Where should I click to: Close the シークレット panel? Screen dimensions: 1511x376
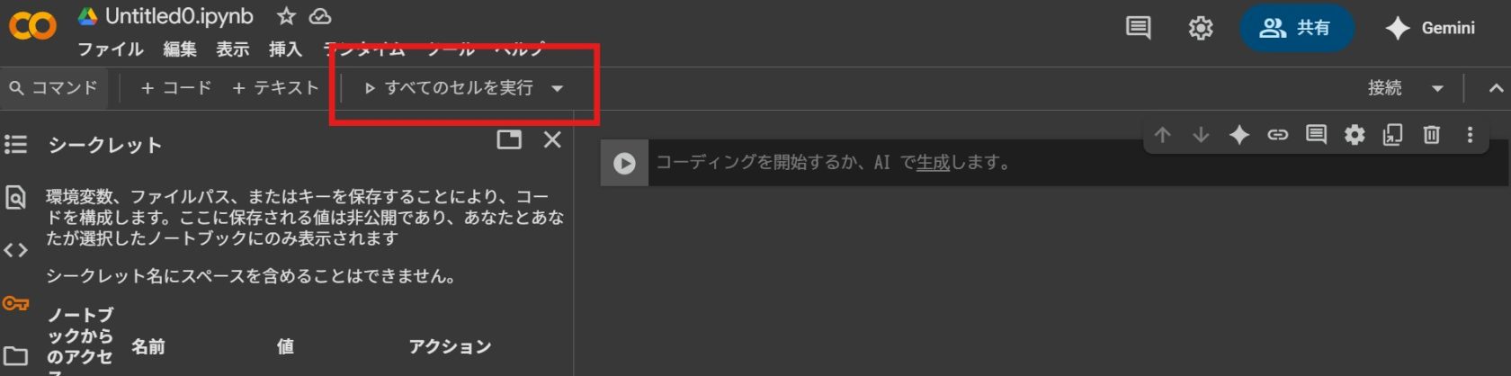click(552, 139)
